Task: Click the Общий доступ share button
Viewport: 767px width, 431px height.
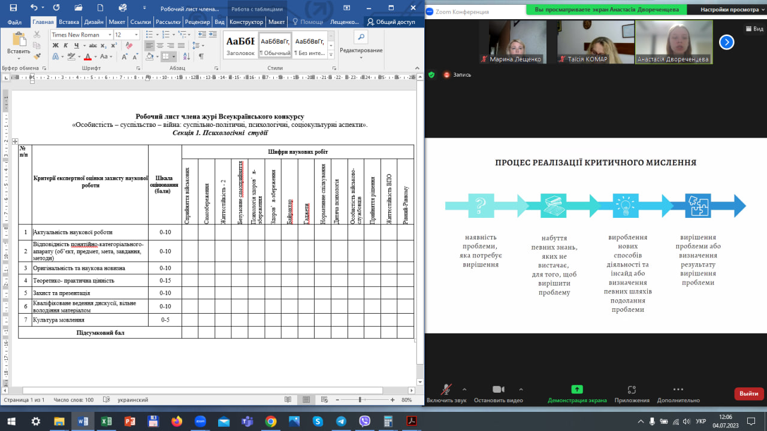Action: (391, 22)
